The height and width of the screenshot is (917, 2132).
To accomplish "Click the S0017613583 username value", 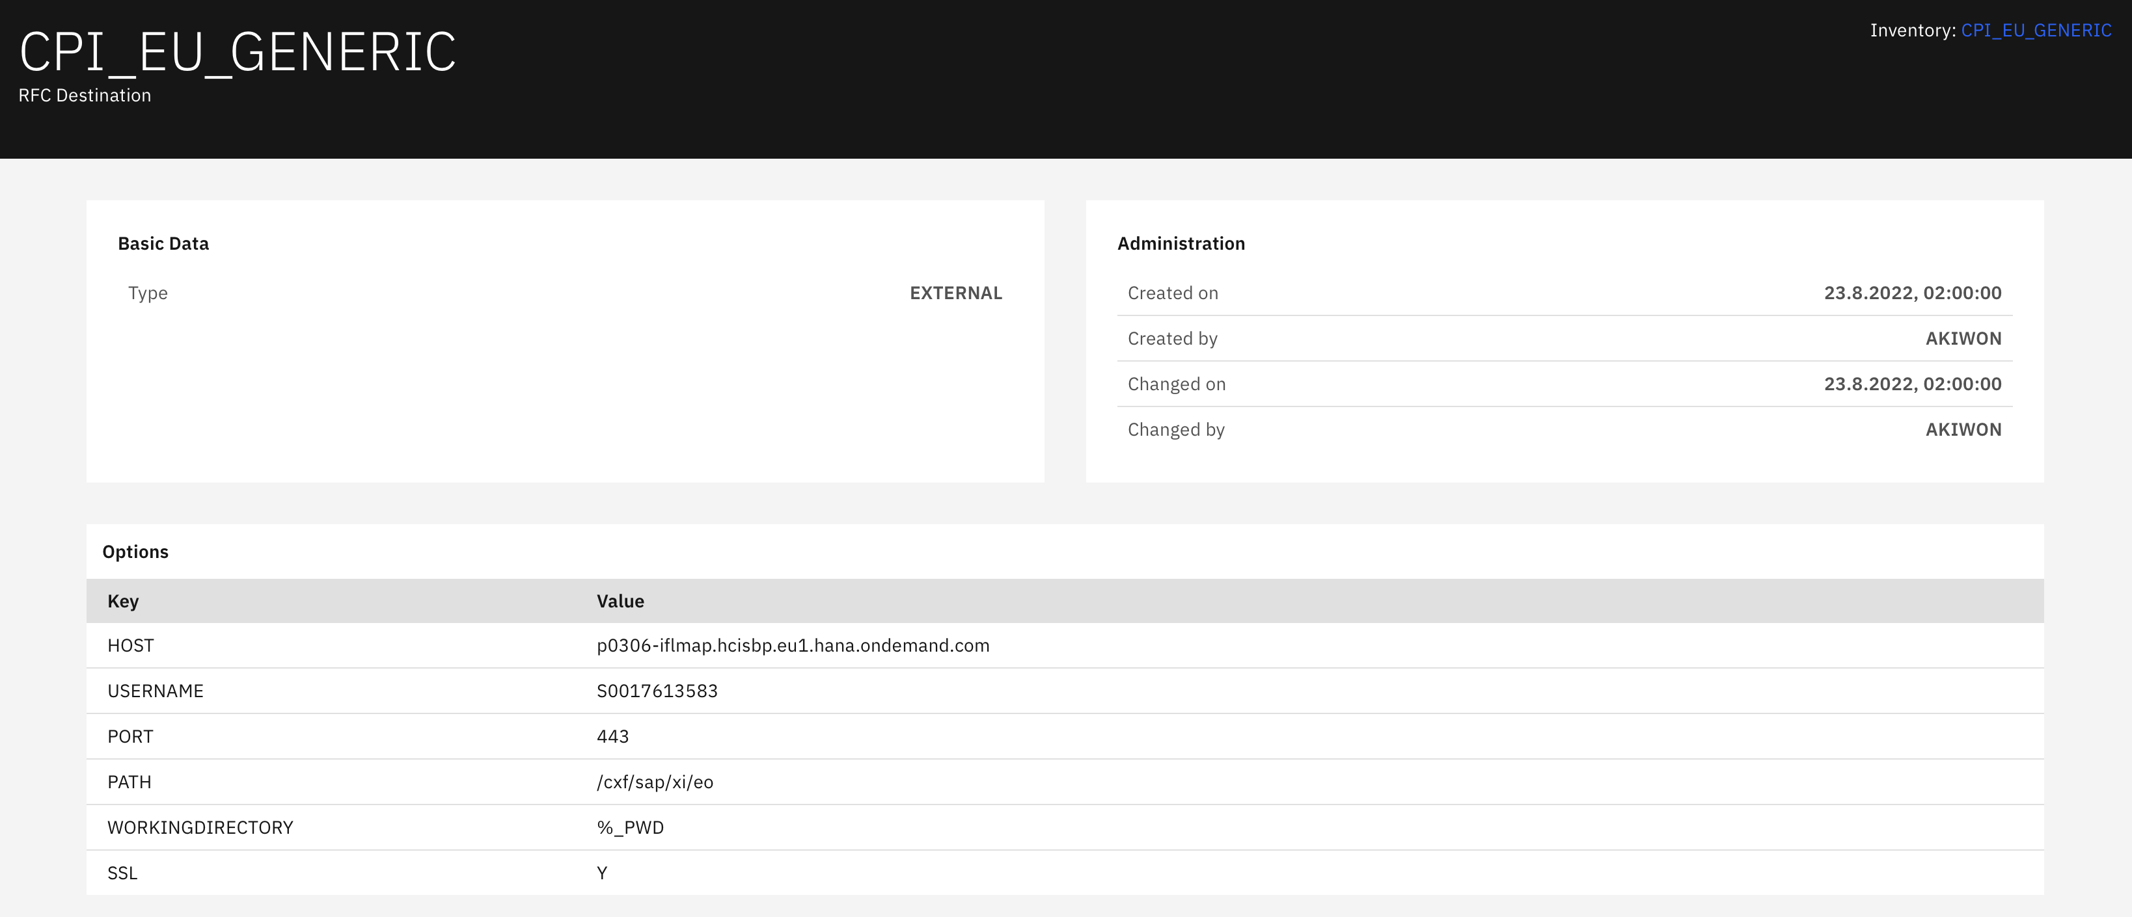I will pyautogui.click(x=657, y=691).
